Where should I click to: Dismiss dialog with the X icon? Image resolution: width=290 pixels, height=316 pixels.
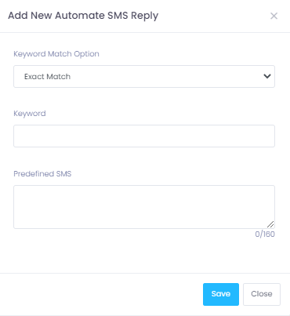click(x=274, y=16)
